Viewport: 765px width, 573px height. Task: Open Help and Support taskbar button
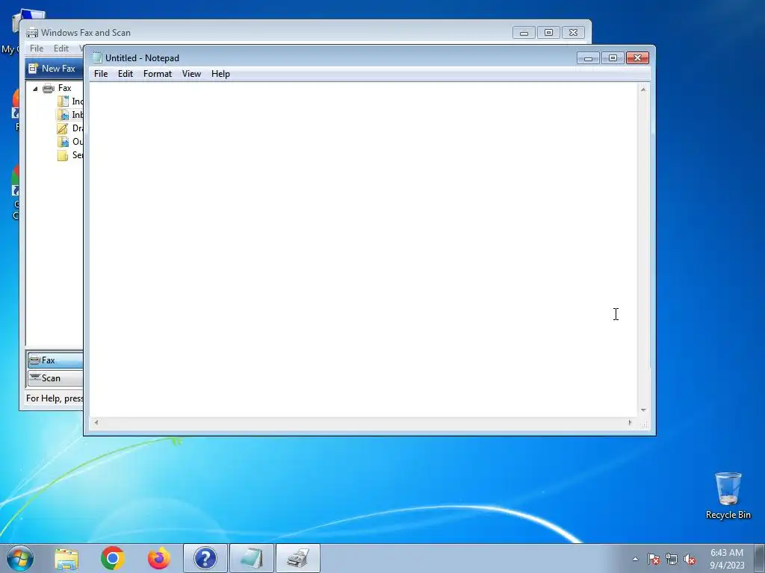[205, 558]
